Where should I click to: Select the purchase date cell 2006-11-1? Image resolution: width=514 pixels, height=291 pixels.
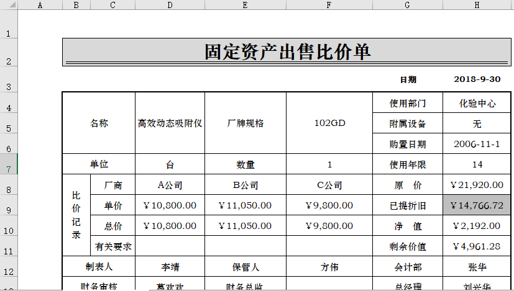point(477,144)
